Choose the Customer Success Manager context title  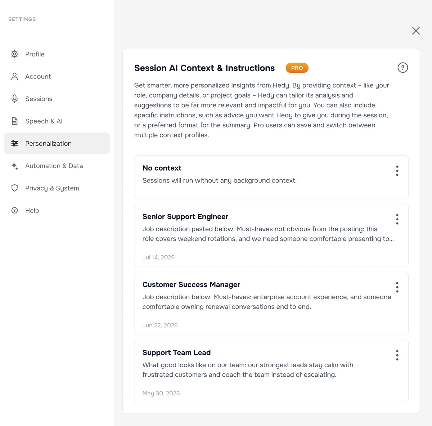pos(191,285)
